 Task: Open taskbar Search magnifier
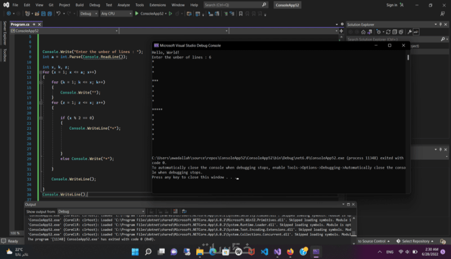point(148,252)
